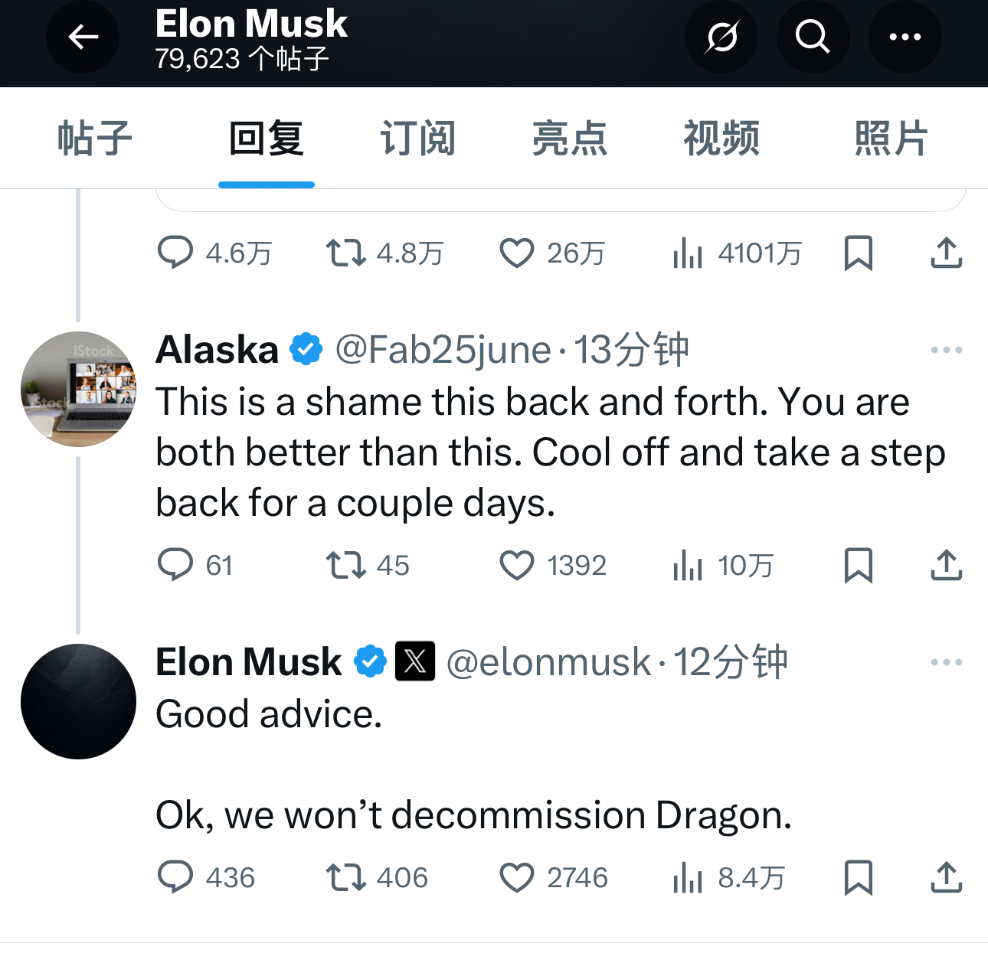Open profile header more options menu
The width and height of the screenshot is (988, 963).
pyautogui.click(x=905, y=37)
